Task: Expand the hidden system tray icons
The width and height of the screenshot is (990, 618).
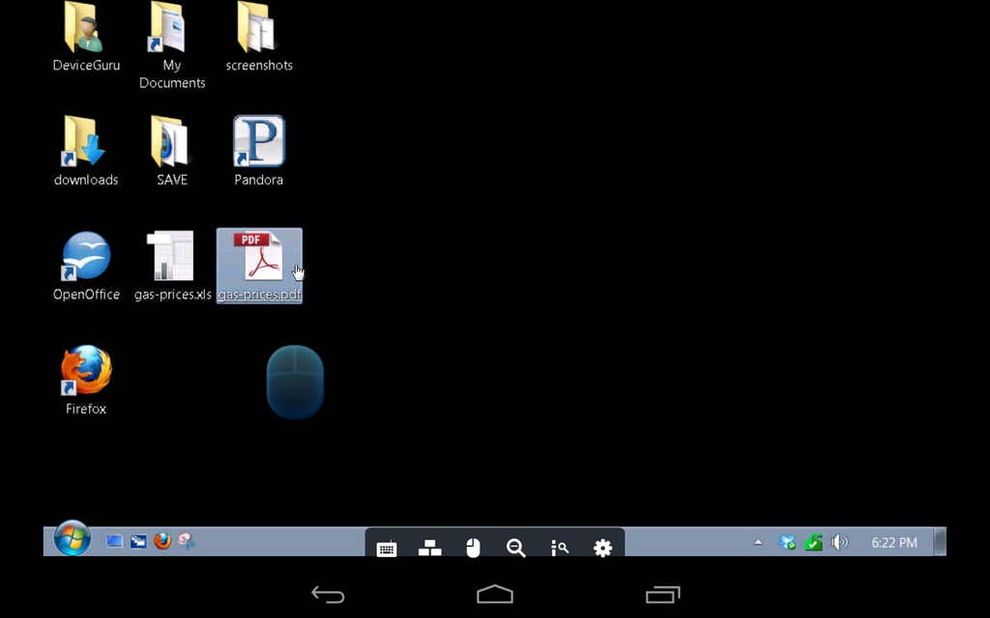Action: point(758,542)
